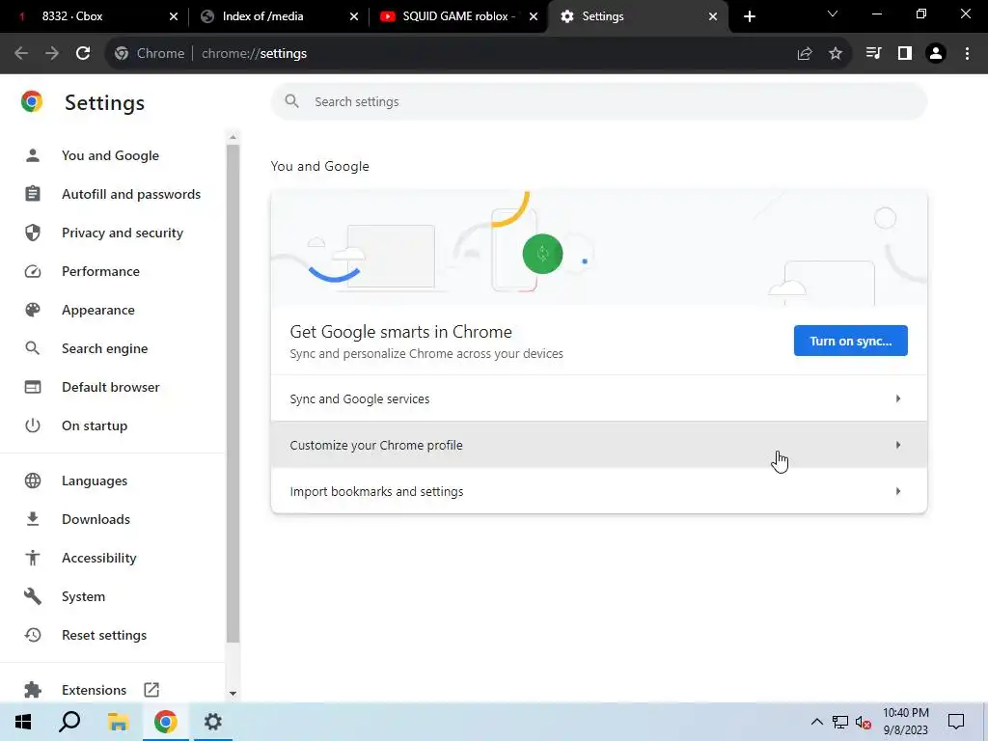Screen dimensions: 988x741
Task: Expand Customize your Chrome profile row
Action: point(598,445)
